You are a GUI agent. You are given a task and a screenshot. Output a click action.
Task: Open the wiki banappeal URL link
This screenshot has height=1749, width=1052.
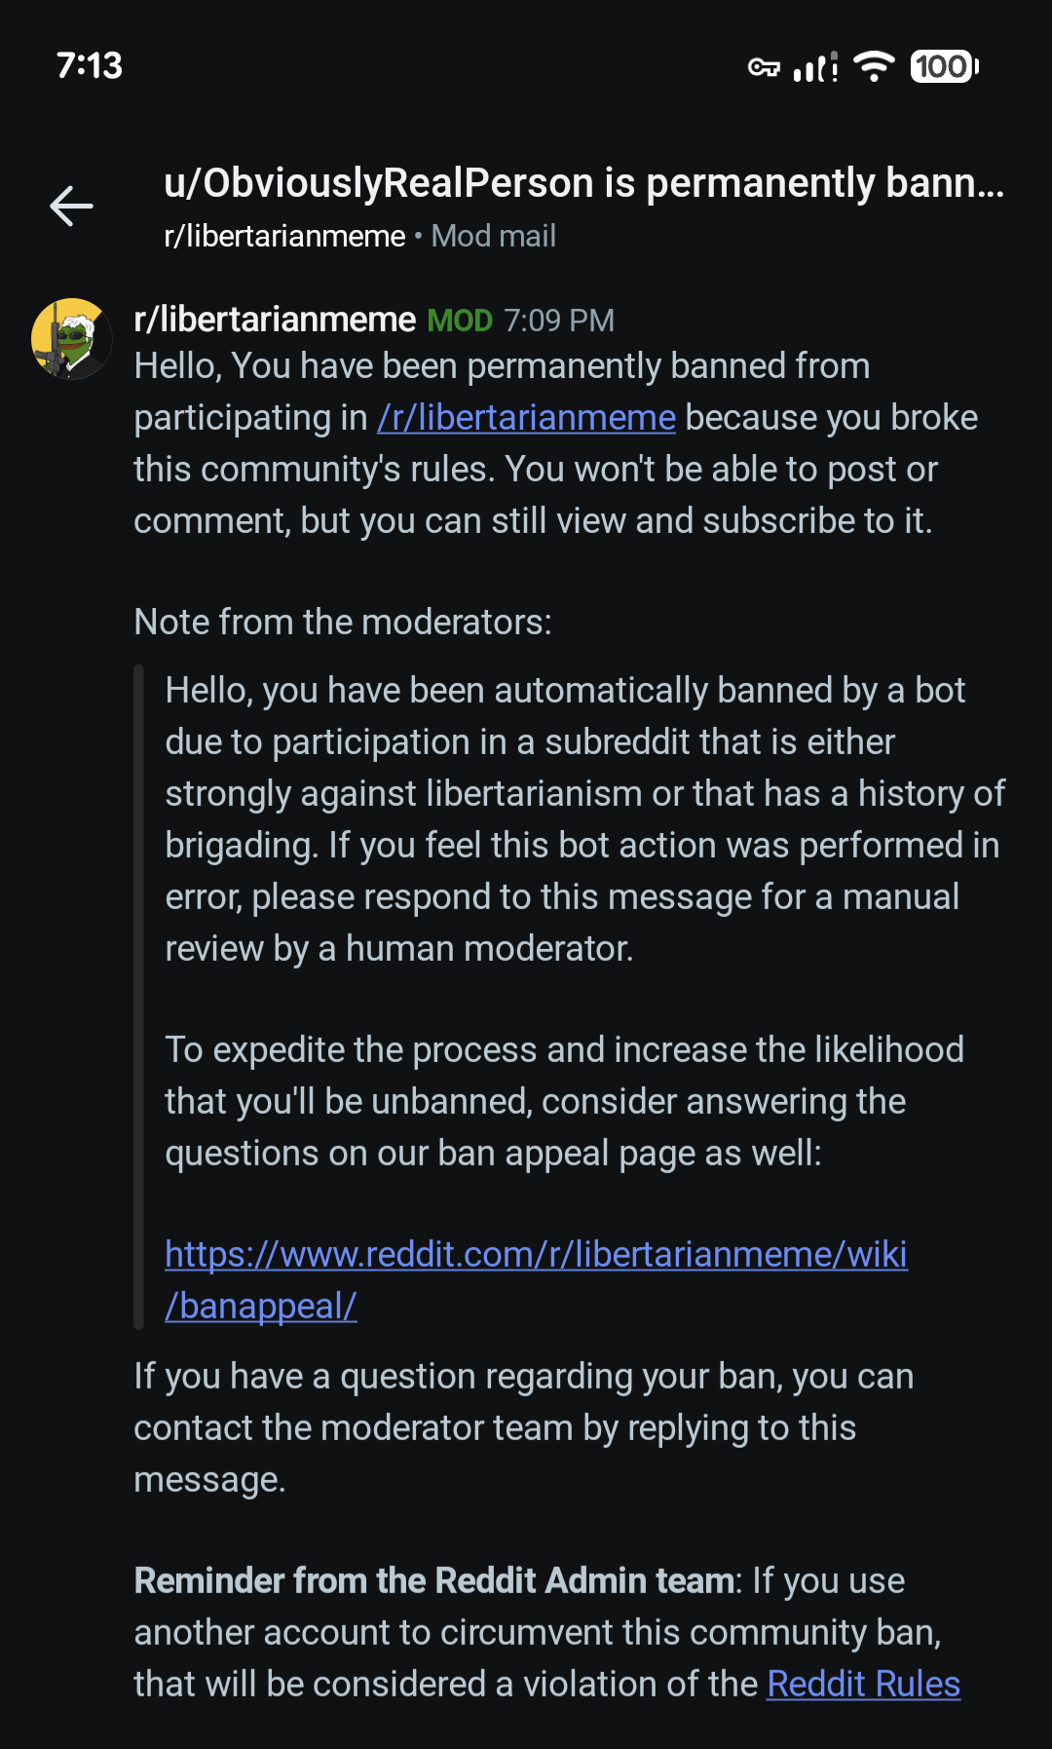tap(536, 1255)
